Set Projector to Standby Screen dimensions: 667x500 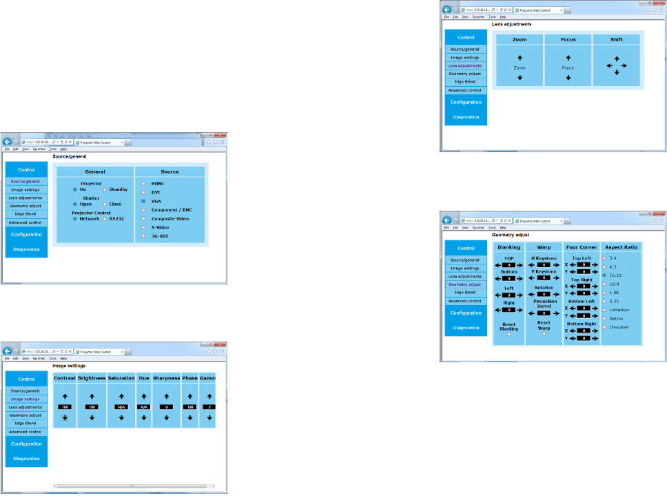[x=105, y=189]
